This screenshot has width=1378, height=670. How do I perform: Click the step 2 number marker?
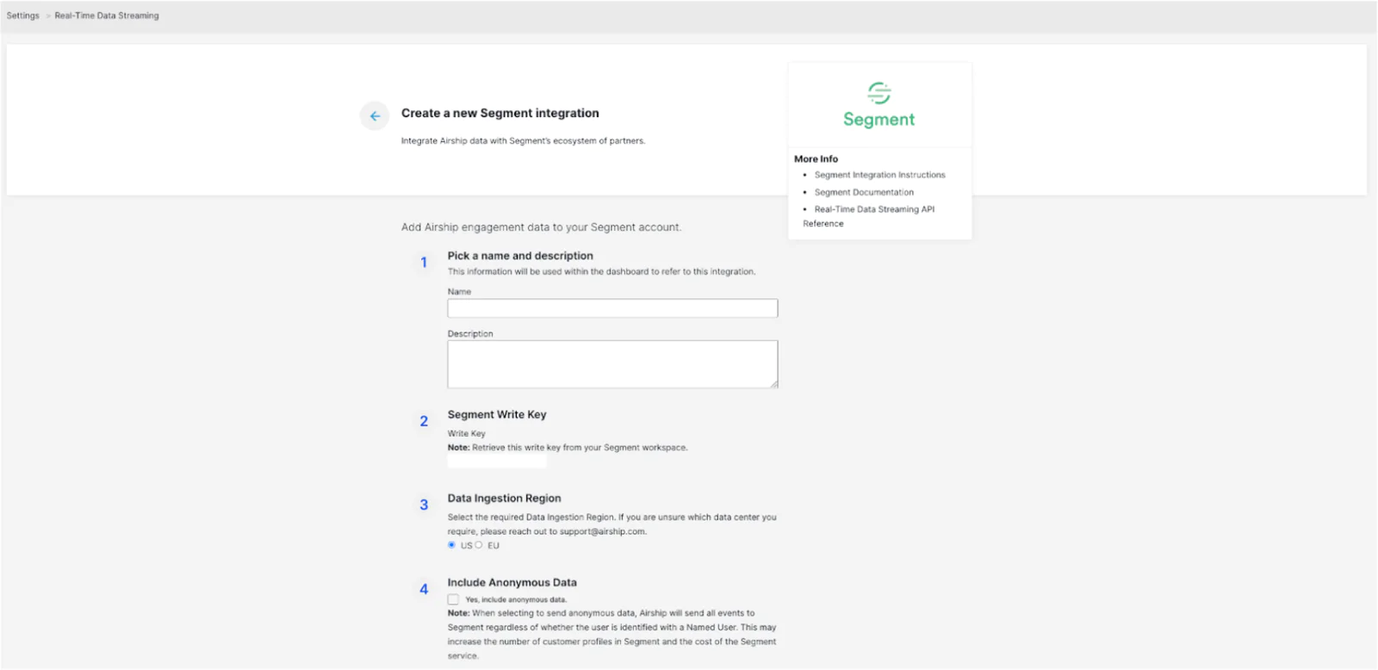(424, 421)
